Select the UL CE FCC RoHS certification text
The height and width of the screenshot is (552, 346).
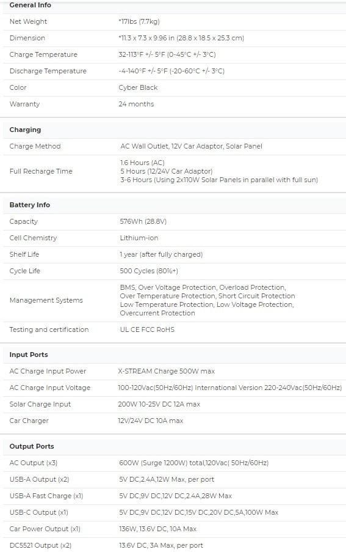click(x=147, y=330)
